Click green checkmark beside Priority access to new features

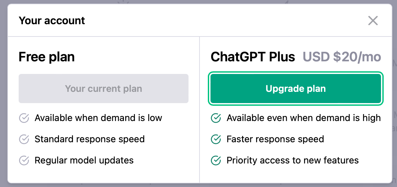point(216,160)
